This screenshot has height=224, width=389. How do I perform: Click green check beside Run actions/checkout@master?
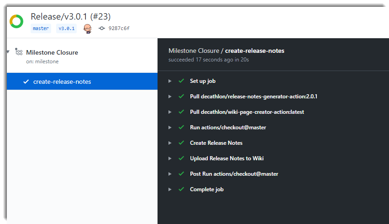pos(181,127)
